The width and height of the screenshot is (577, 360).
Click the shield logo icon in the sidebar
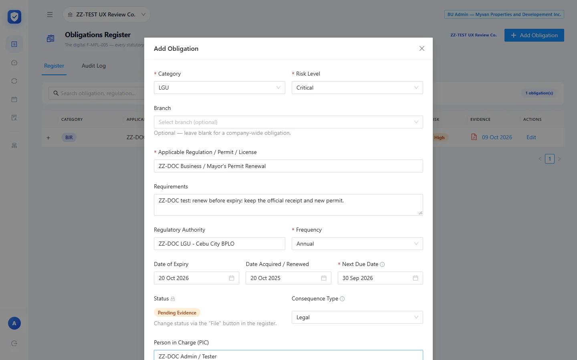(x=14, y=17)
